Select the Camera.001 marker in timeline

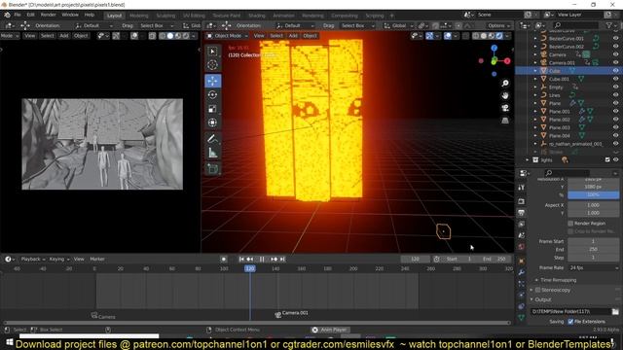coord(291,314)
